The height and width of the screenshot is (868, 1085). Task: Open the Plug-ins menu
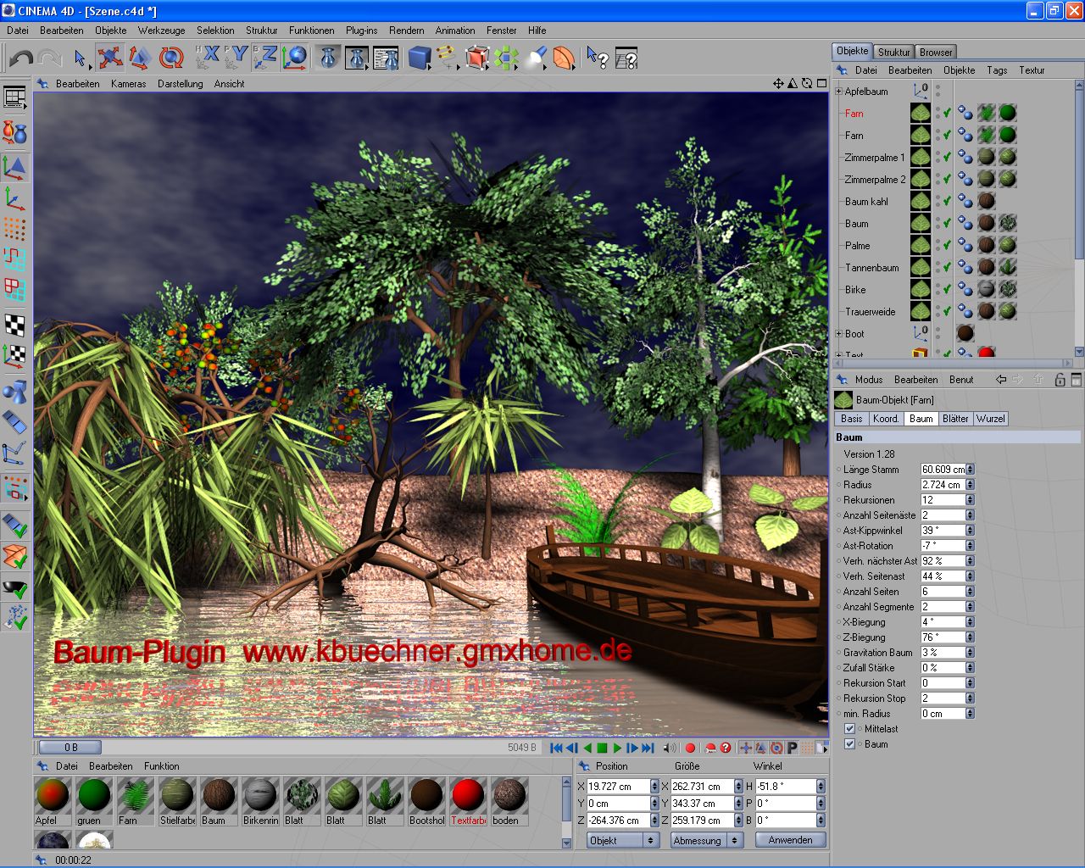click(361, 30)
